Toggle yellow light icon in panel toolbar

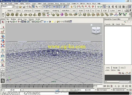click(x=52, y=22)
